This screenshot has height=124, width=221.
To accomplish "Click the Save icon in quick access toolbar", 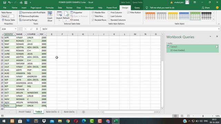I will (4, 2).
